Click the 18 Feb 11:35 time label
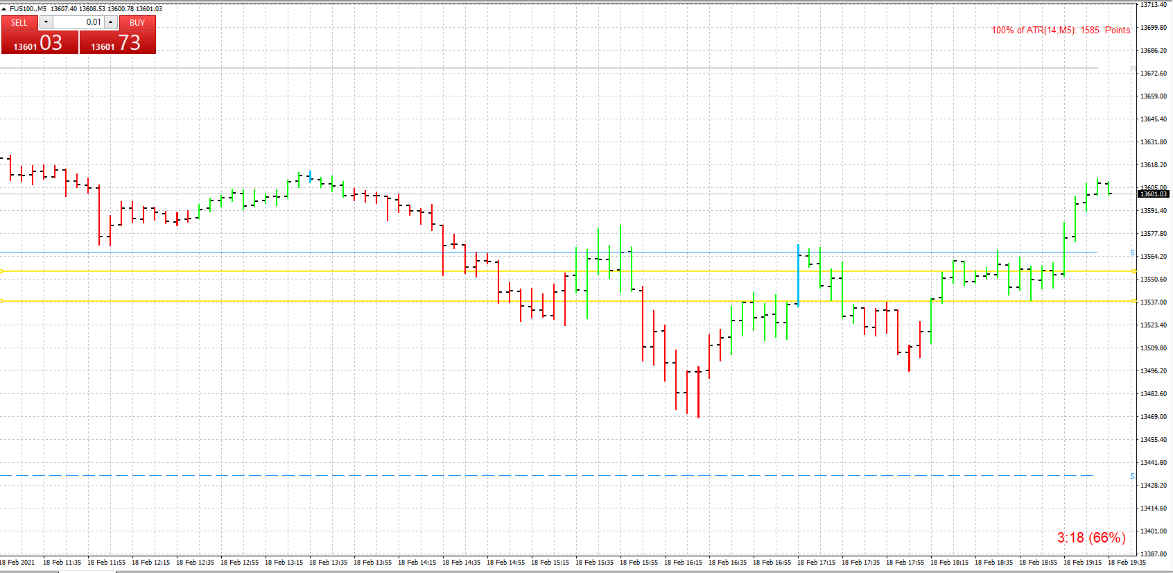The width and height of the screenshot is (1173, 573). coord(62,563)
